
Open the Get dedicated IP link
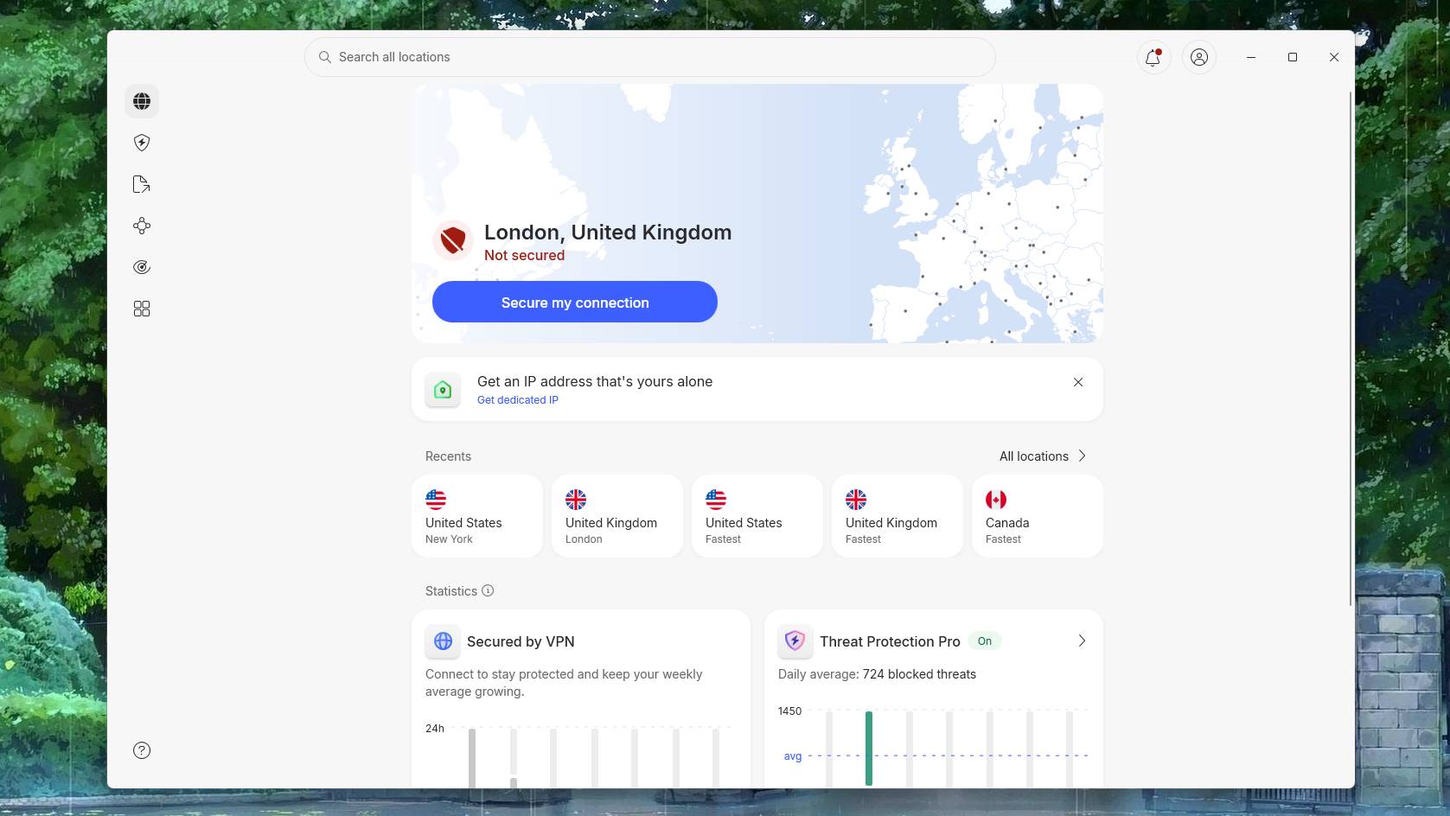(x=518, y=399)
